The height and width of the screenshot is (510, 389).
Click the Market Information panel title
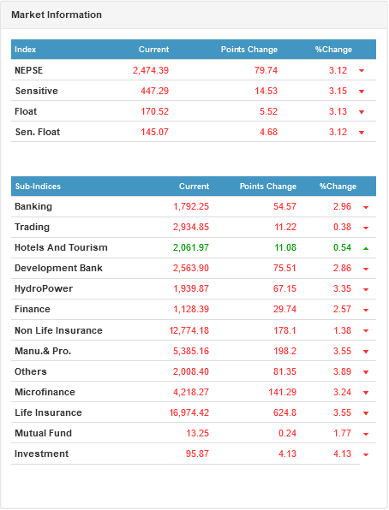[x=57, y=15]
